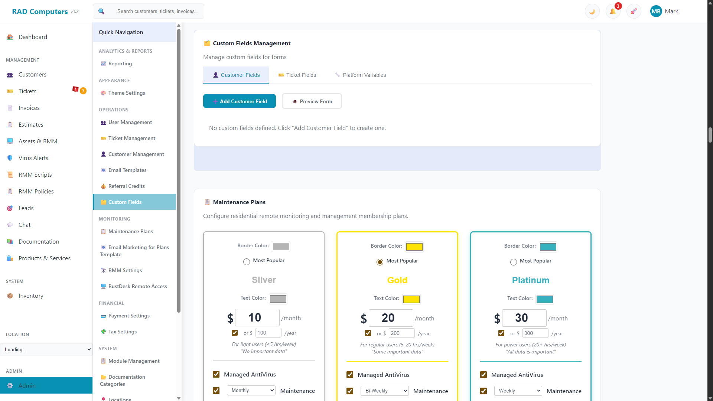
Task: Click the Preview Form button
Action: (312, 101)
